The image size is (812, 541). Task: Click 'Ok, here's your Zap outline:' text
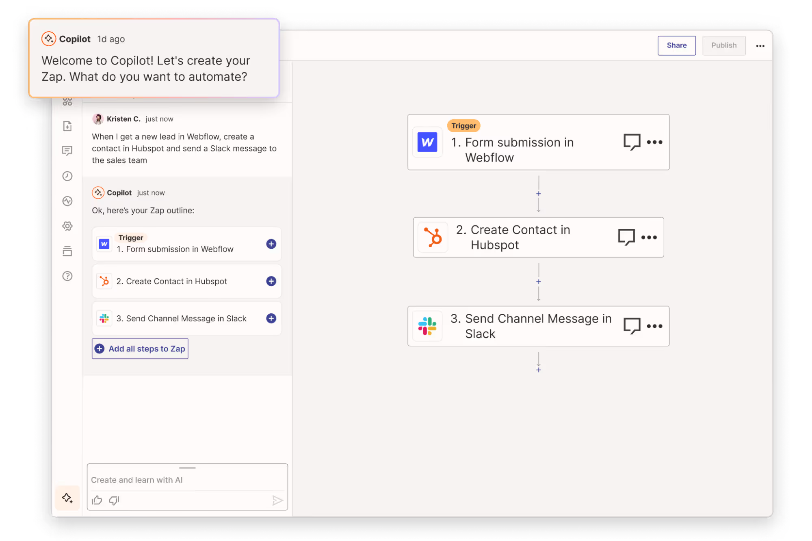[143, 210]
